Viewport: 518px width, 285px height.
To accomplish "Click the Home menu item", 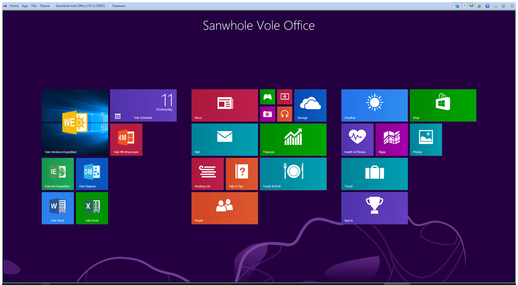I will pos(14,6).
